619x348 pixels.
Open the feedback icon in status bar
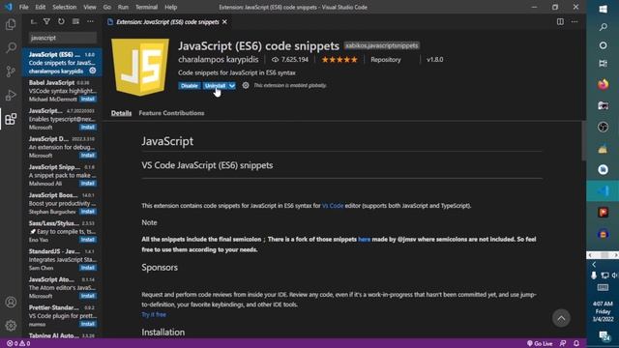(563, 344)
